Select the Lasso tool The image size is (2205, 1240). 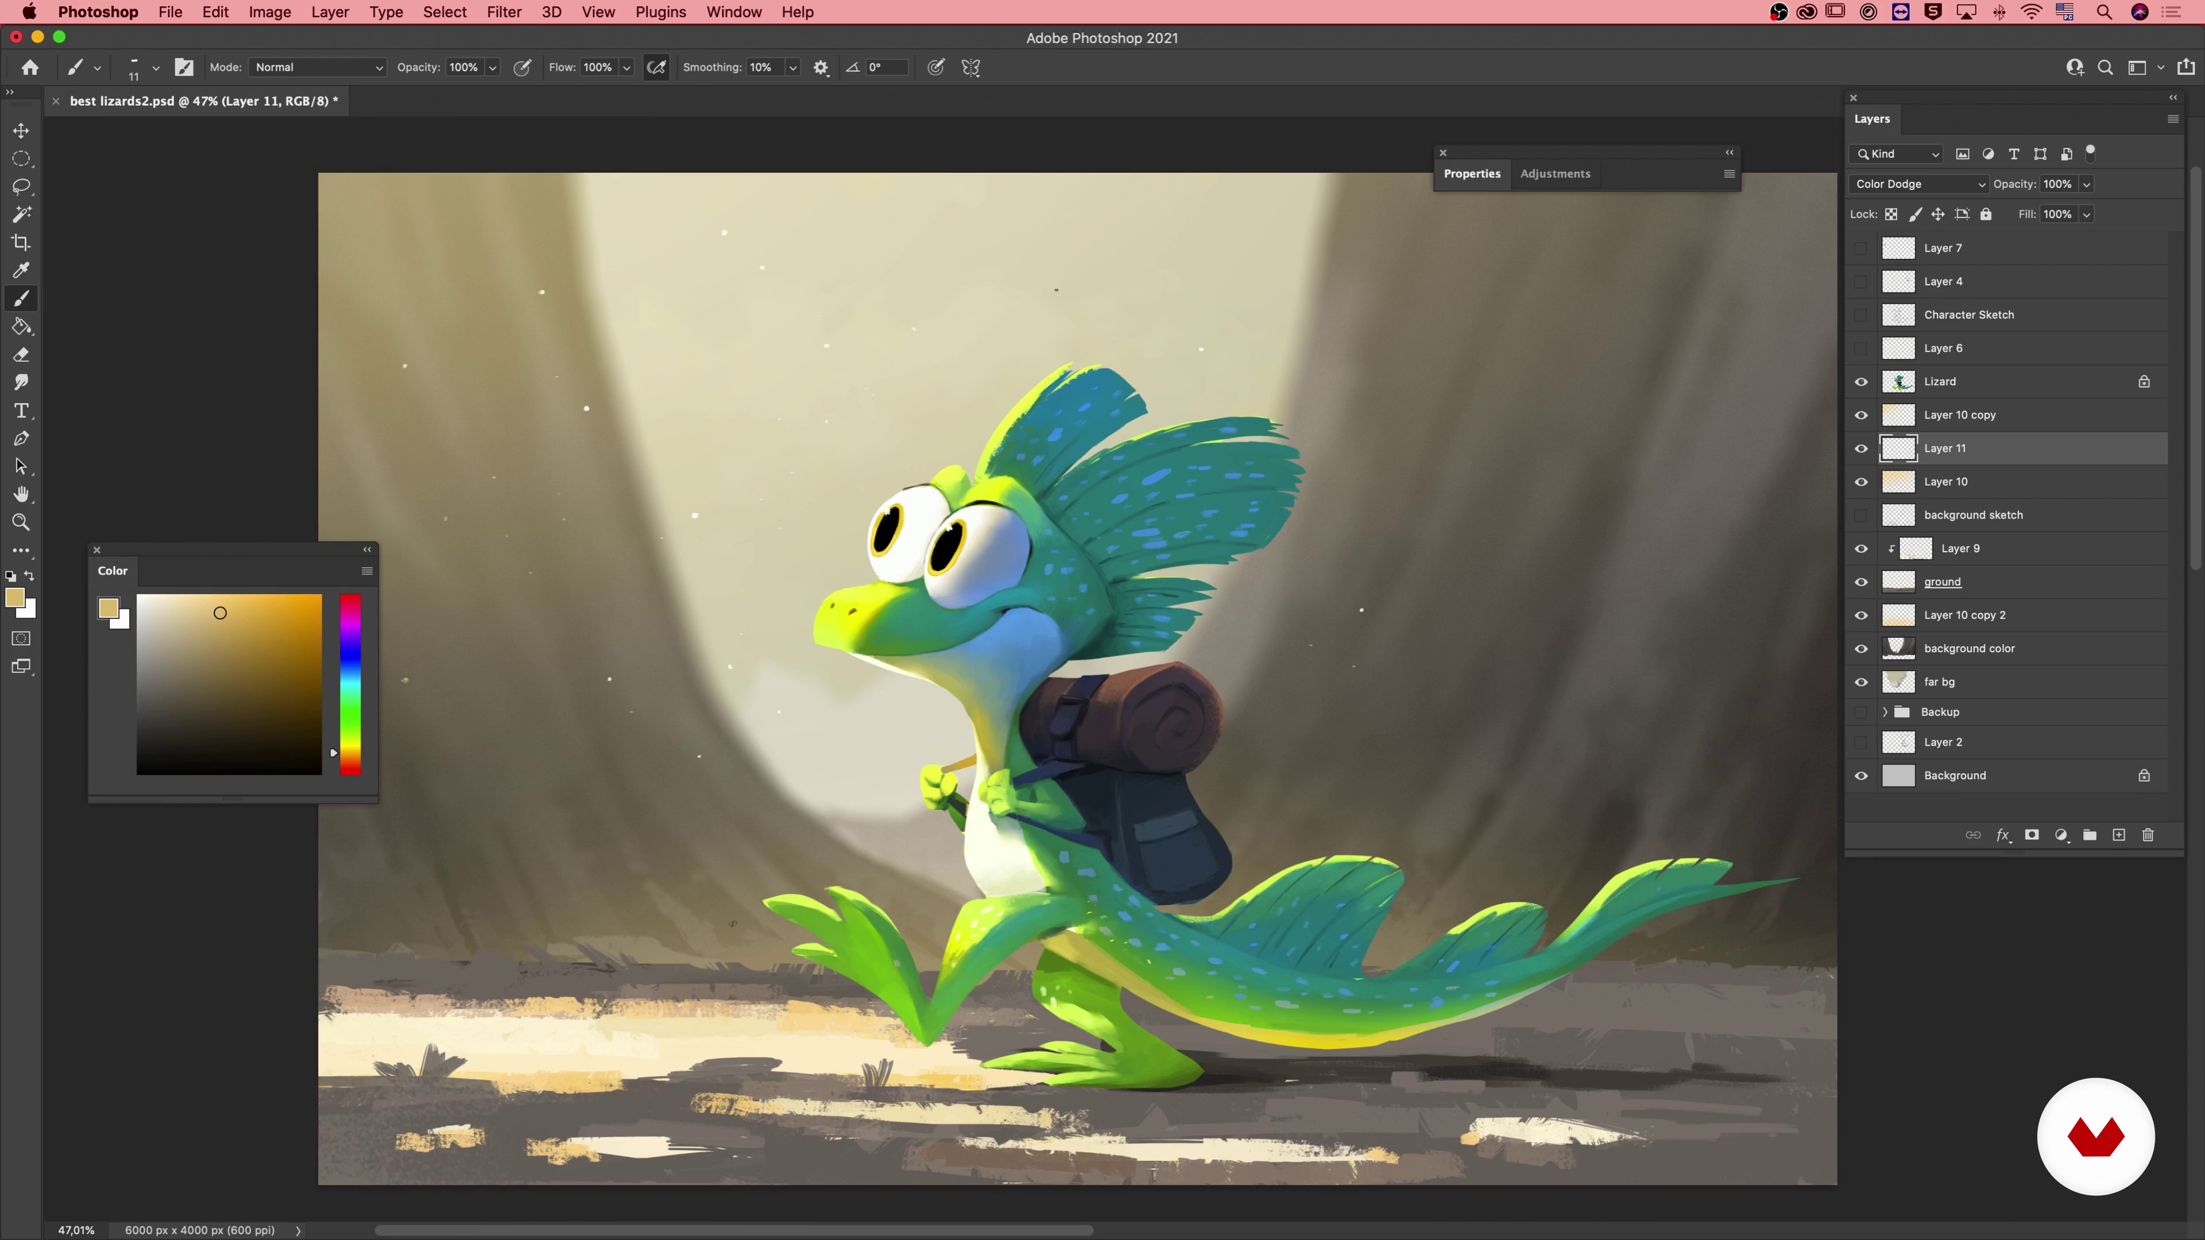(x=21, y=187)
